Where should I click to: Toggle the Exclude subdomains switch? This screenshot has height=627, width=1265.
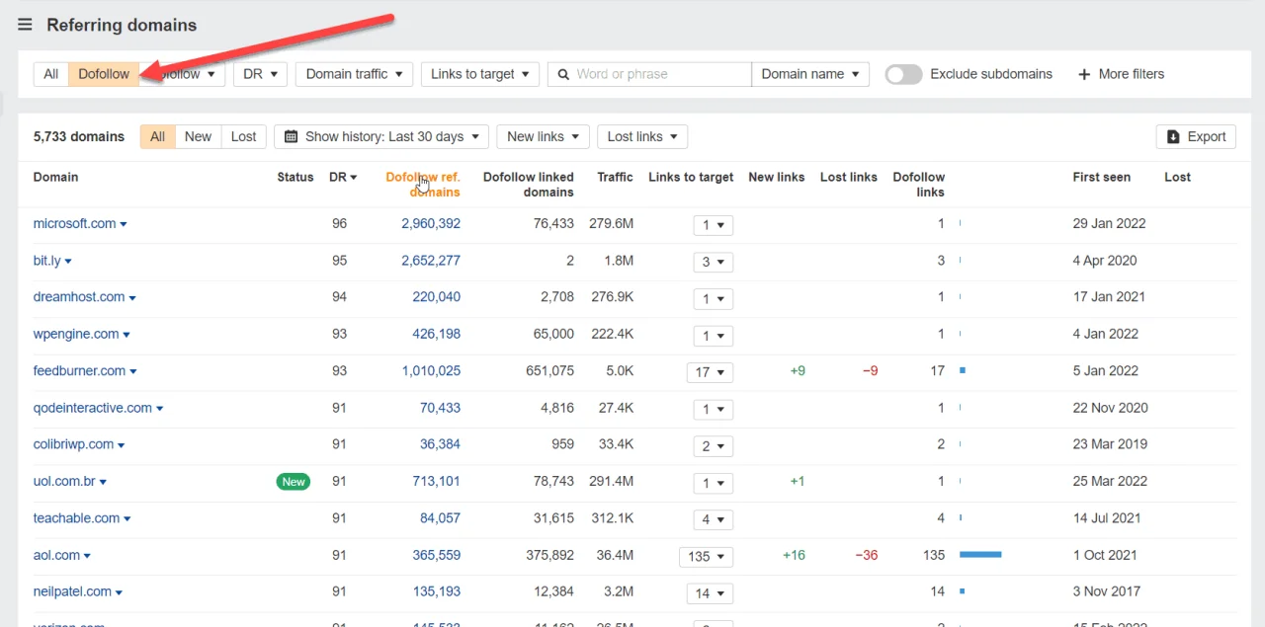click(x=902, y=74)
